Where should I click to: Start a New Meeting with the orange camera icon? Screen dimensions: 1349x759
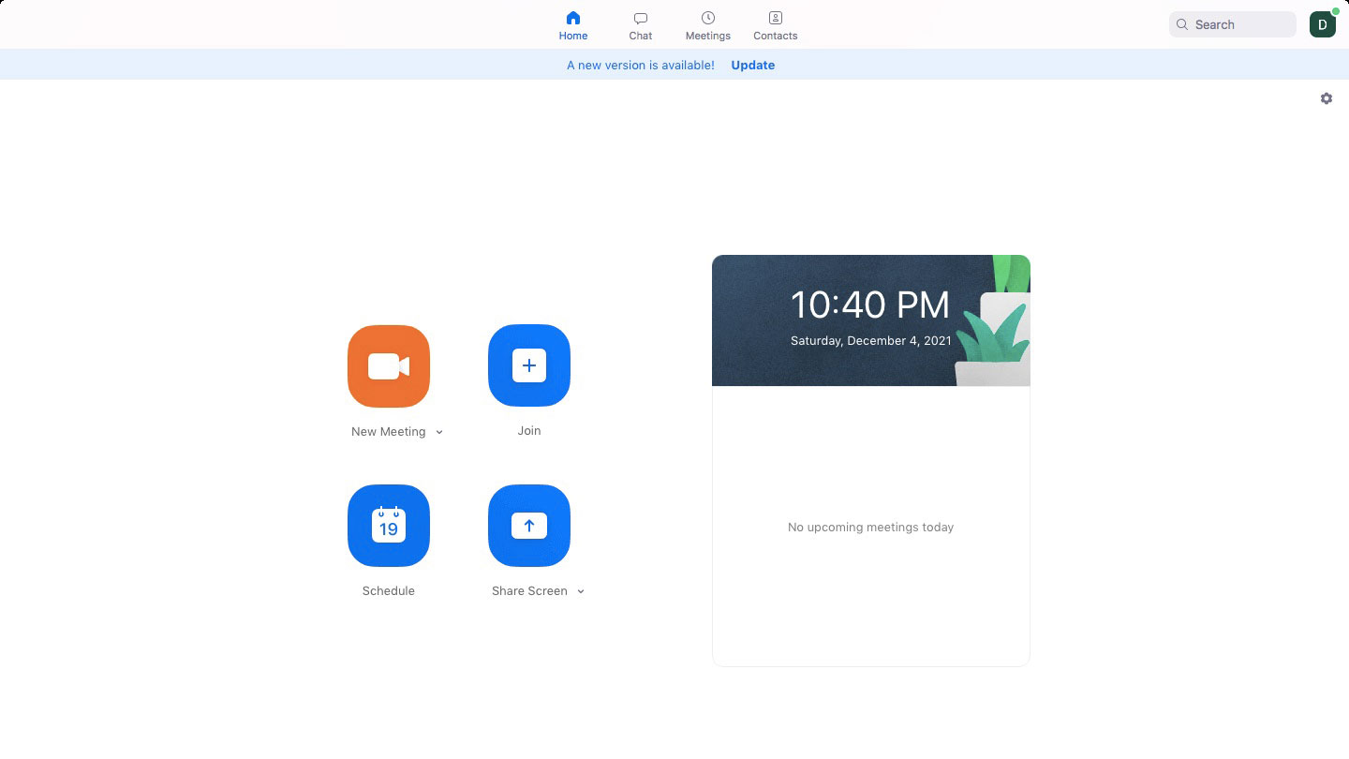[x=389, y=366]
